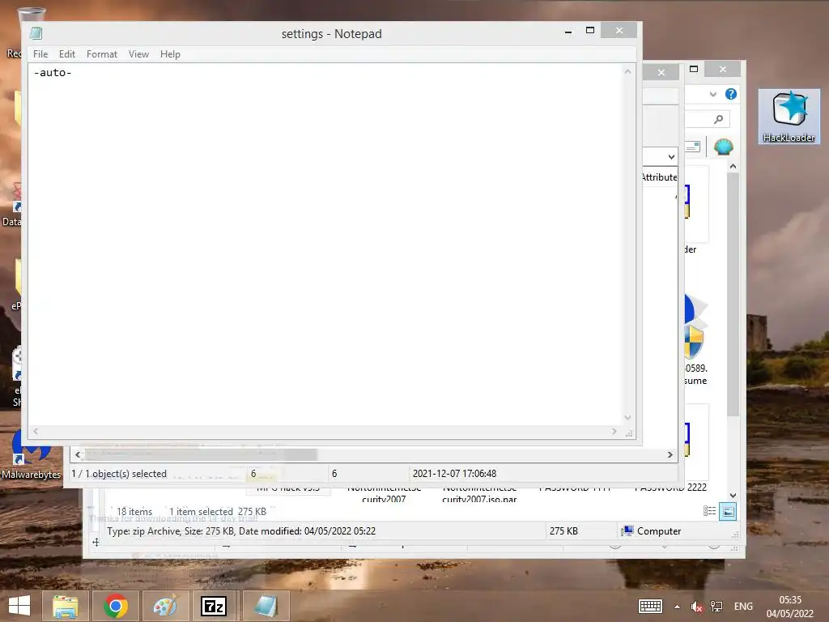
Task: Click the zip Archive type details text
Action: (241, 531)
